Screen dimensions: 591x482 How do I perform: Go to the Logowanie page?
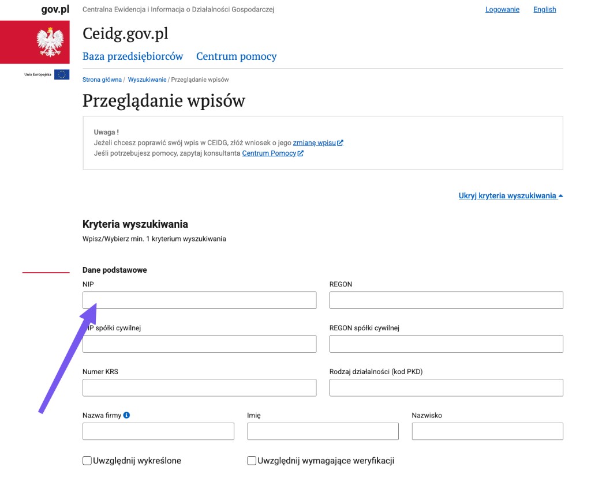[x=502, y=9]
